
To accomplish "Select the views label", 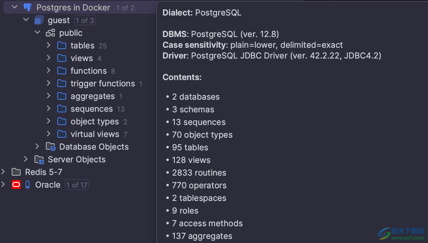I will [x=82, y=58].
